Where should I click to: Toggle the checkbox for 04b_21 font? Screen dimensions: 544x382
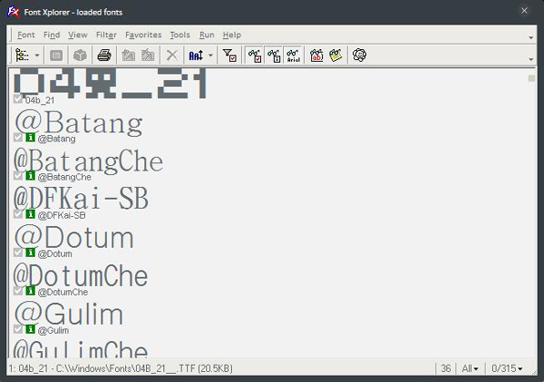[x=18, y=99]
